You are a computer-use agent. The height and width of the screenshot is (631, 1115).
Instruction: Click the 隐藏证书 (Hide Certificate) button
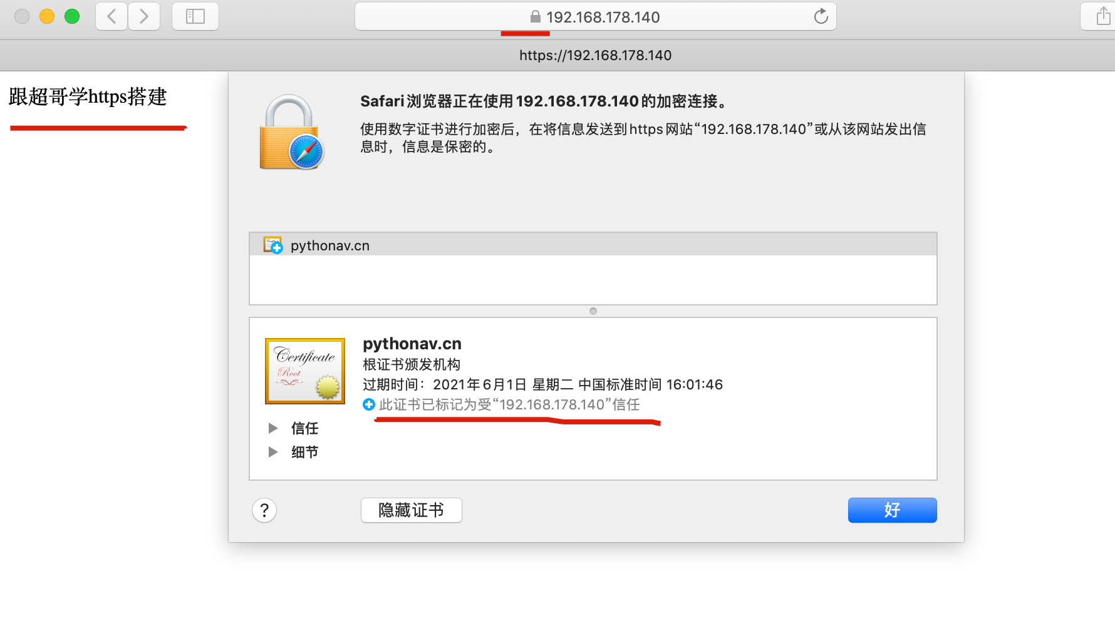[x=412, y=510]
